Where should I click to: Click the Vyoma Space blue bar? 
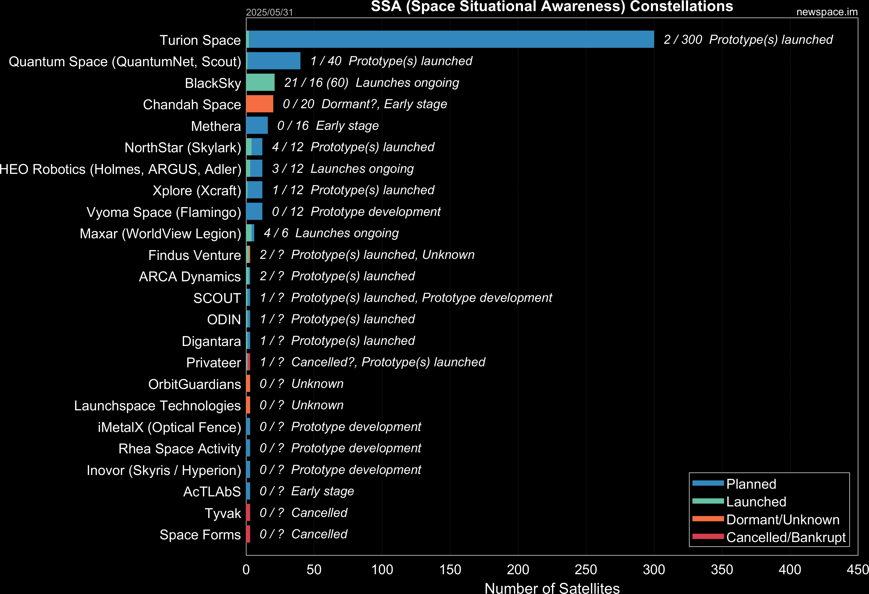click(254, 211)
